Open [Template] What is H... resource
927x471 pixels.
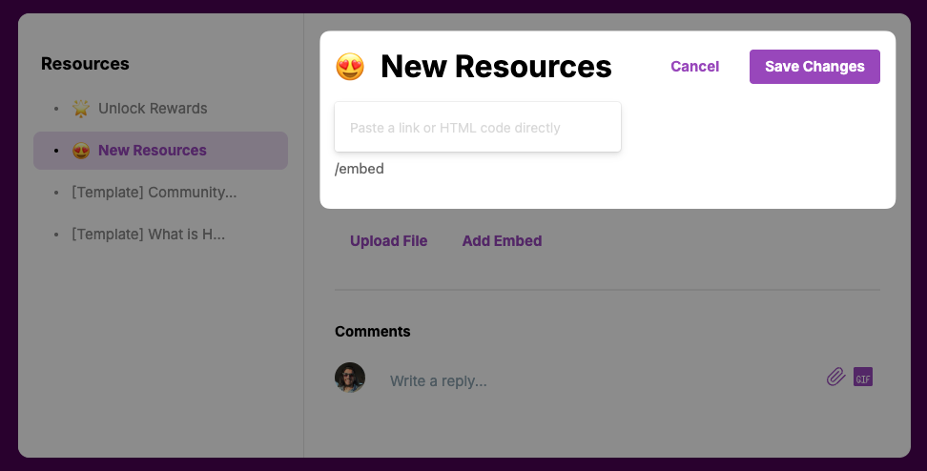click(149, 235)
